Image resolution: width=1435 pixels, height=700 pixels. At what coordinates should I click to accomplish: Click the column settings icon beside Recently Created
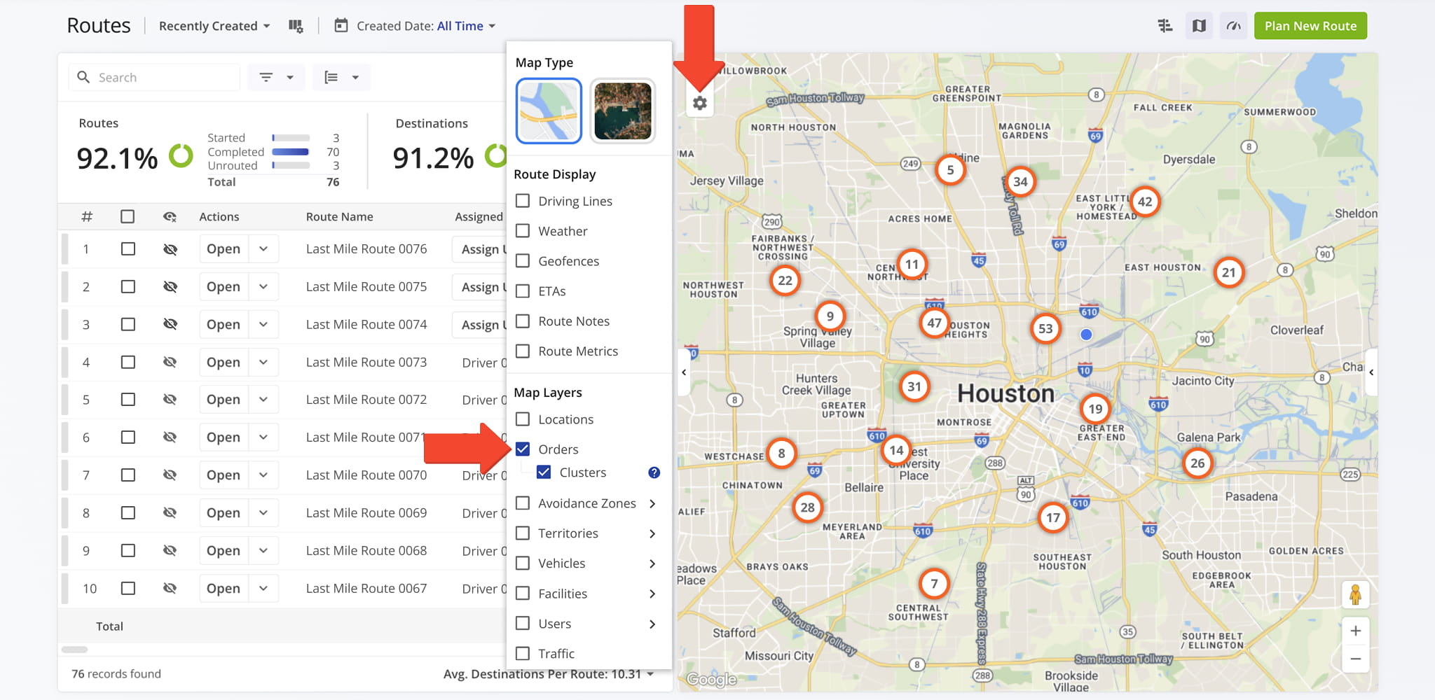point(296,26)
